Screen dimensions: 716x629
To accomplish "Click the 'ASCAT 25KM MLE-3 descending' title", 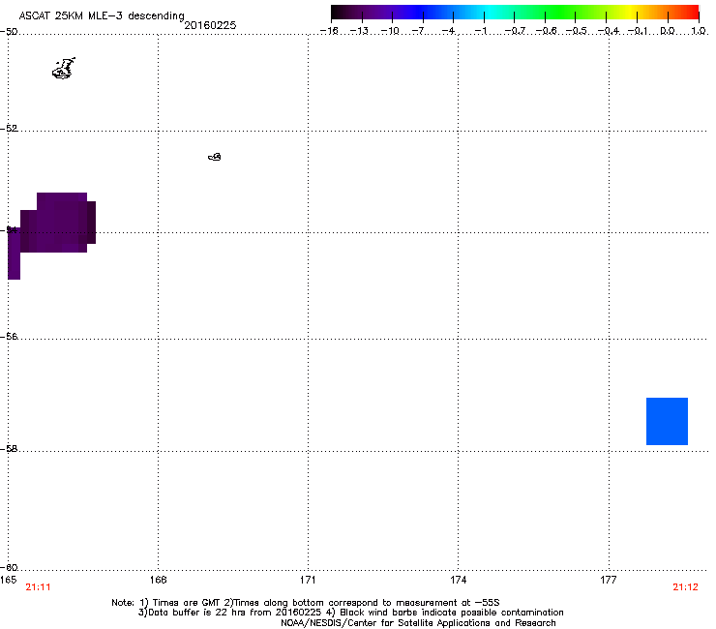I will (x=102, y=15).
